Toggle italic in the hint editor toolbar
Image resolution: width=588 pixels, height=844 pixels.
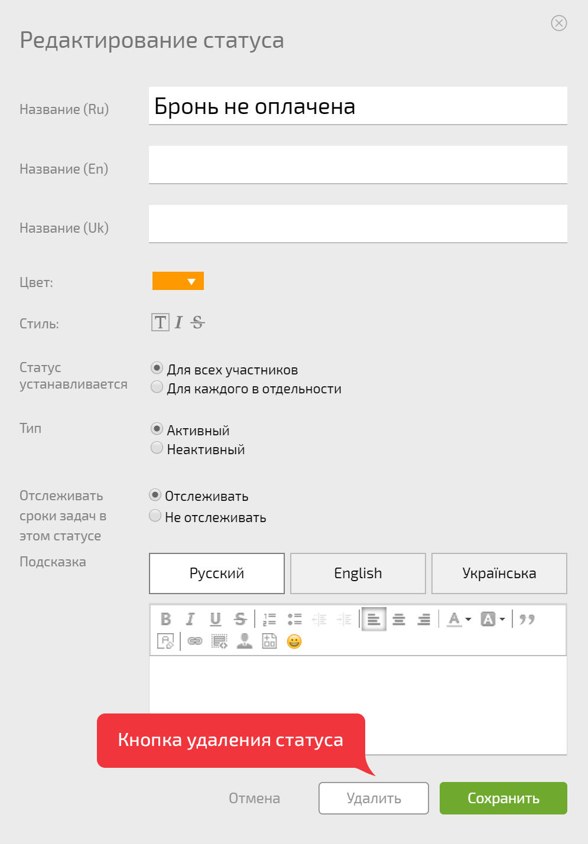(190, 619)
